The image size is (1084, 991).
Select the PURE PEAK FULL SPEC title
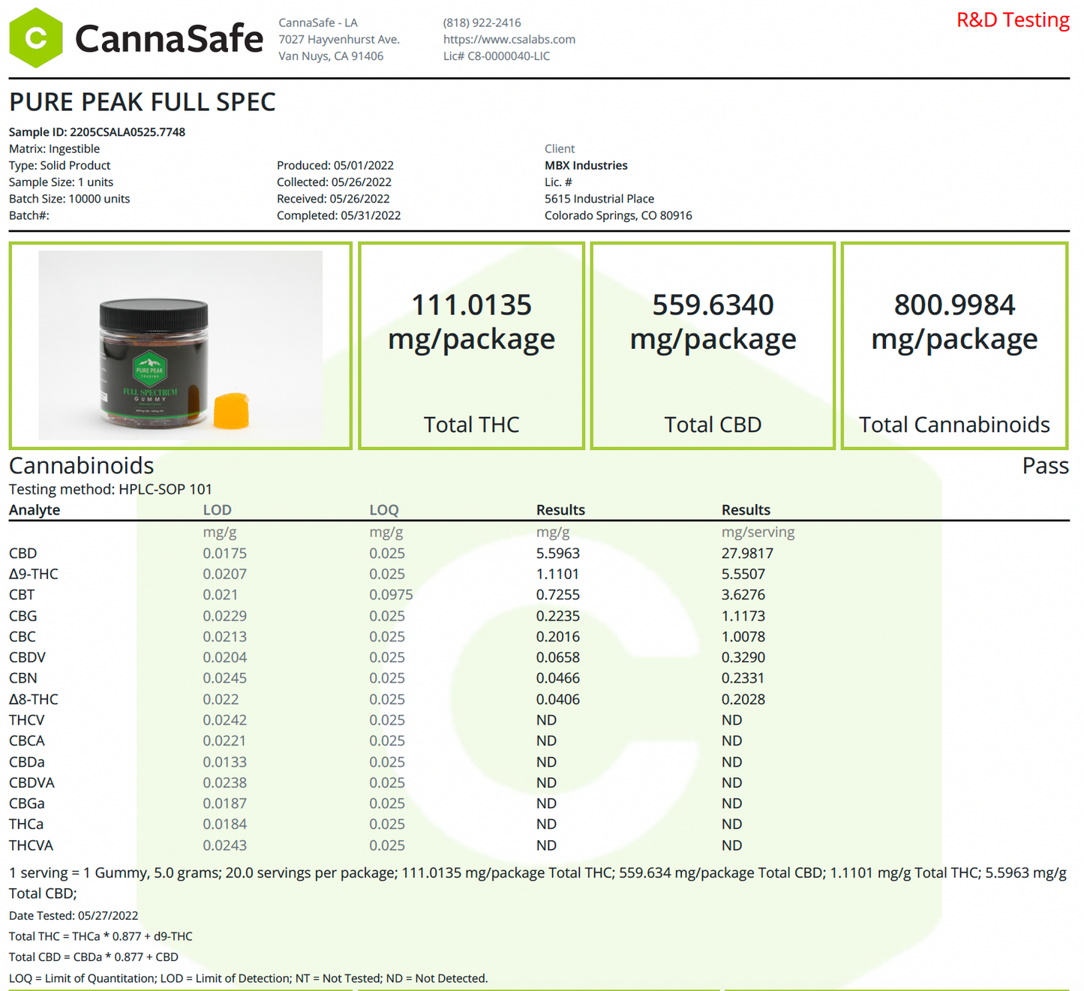[x=143, y=102]
